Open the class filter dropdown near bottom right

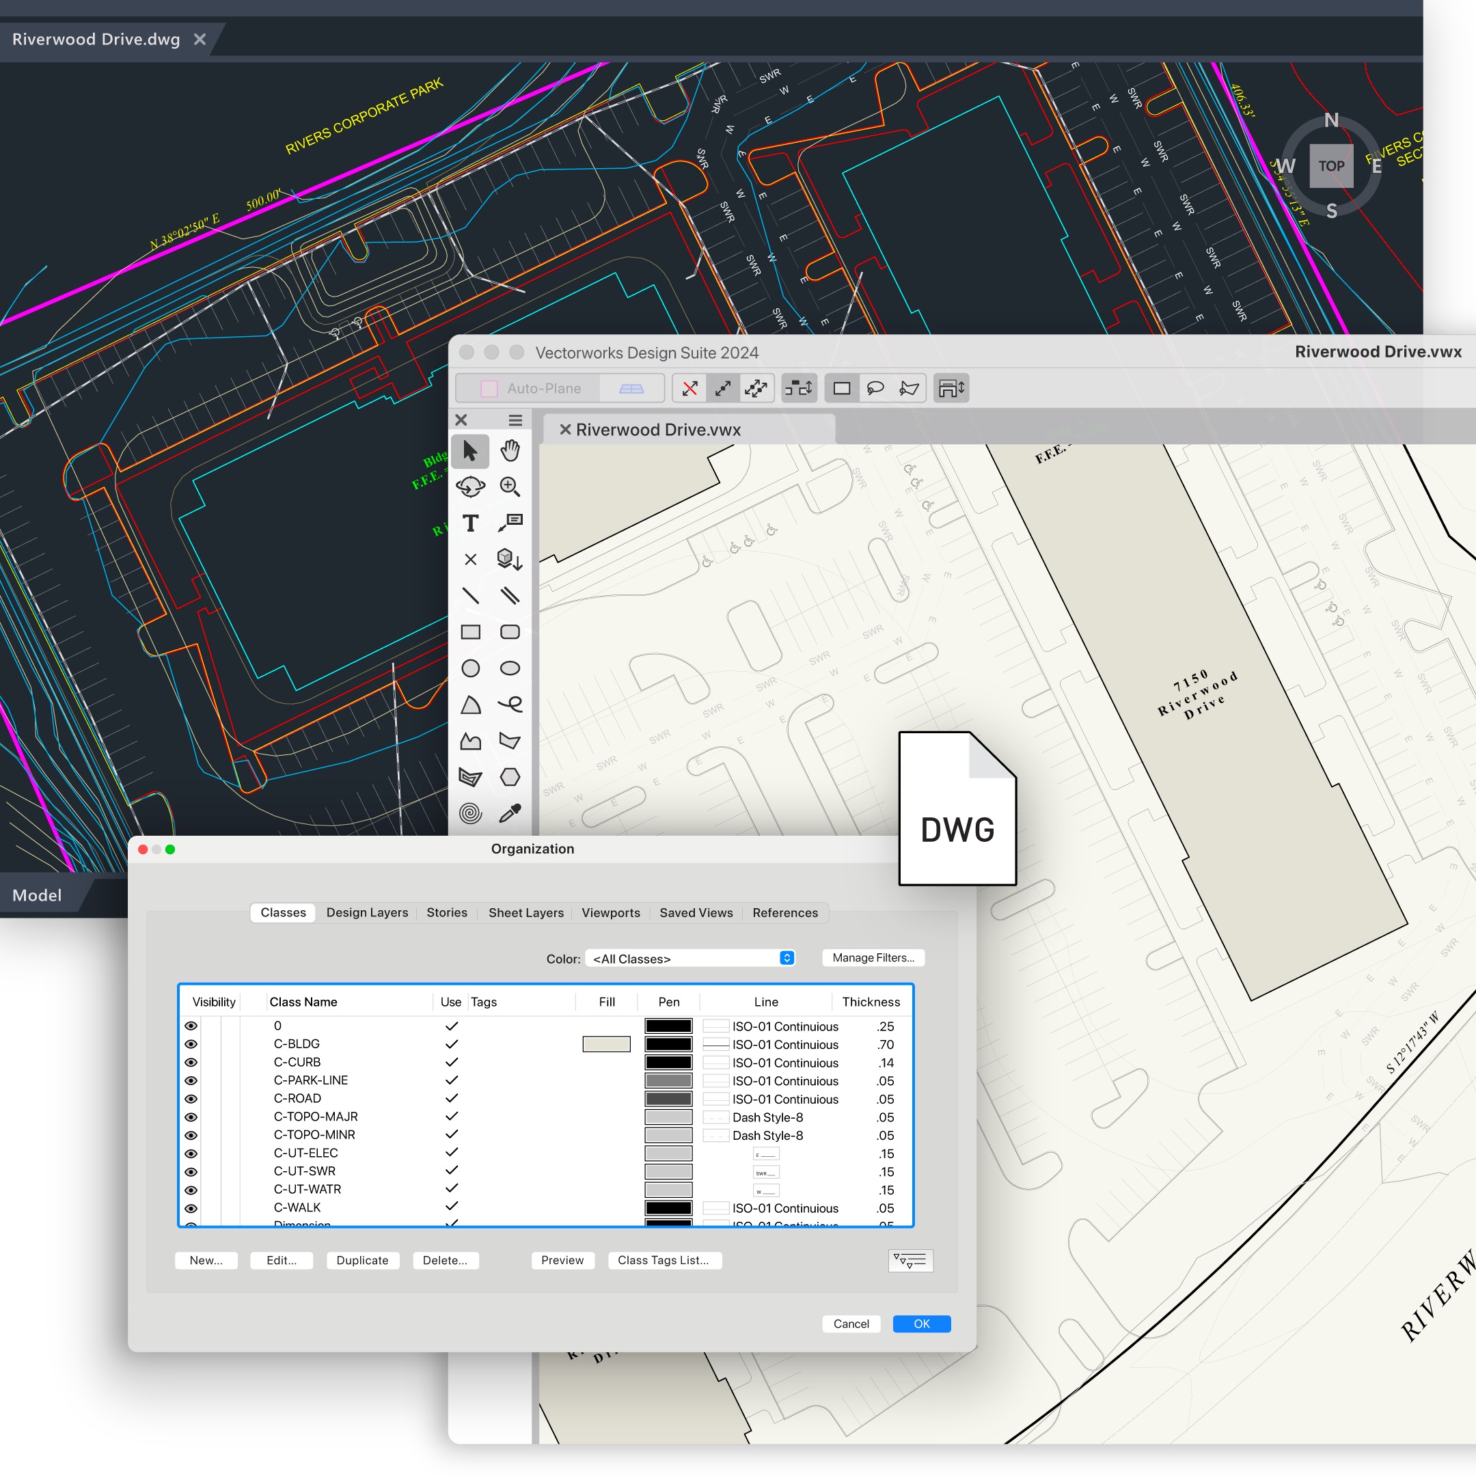click(x=910, y=1261)
